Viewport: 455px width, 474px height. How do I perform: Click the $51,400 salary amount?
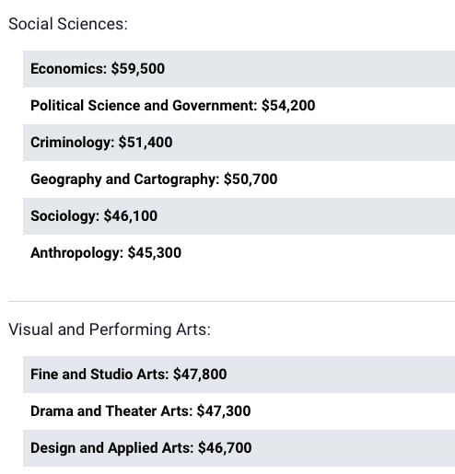pos(146,143)
